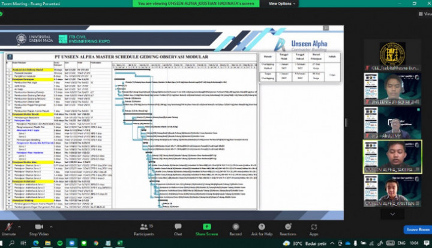Open Zoom Apps icon
The image size is (432, 248).
click(x=314, y=228)
